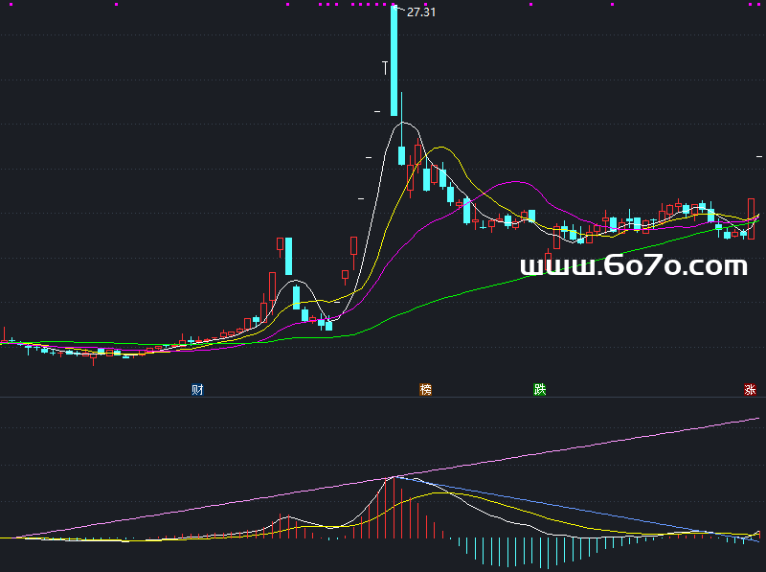Open the www.6o7o.com watermark link
The width and height of the screenshot is (766, 572).
pyautogui.click(x=633, y=265)
